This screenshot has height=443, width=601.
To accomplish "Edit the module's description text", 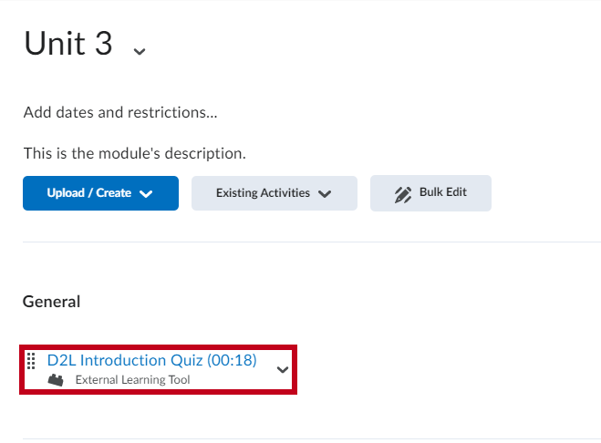I will pos(135,153).
